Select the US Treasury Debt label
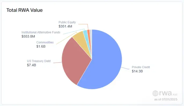This screenshot has width=184, height=106. coord(39,61)
